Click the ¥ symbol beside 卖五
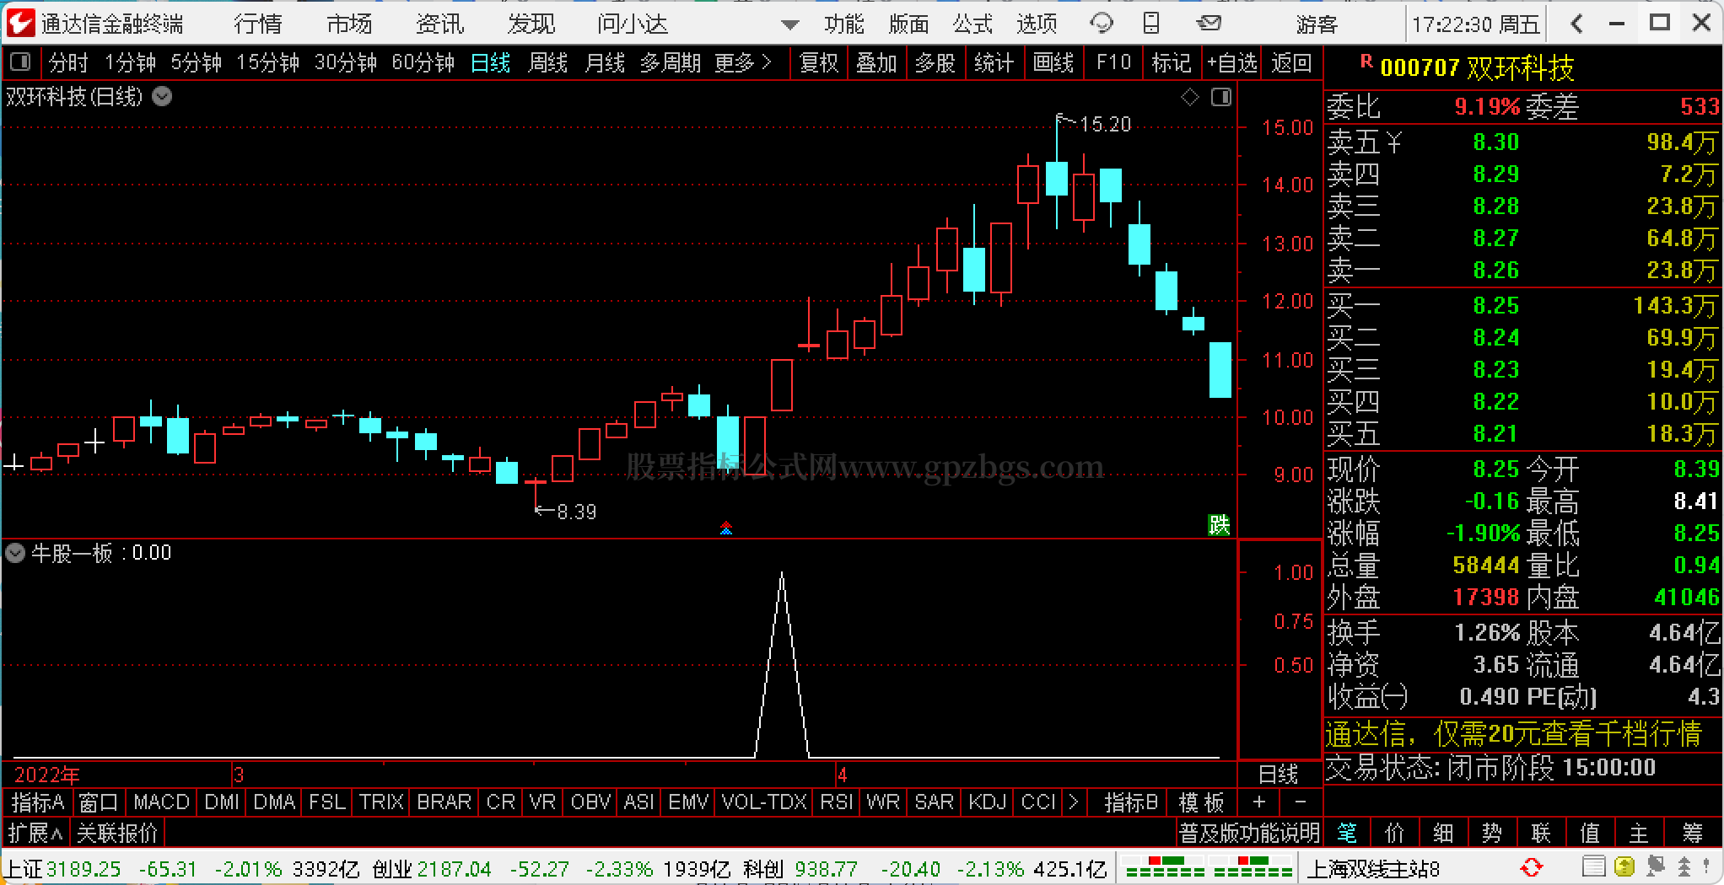1724x885 pixels. pos(1393,142)
